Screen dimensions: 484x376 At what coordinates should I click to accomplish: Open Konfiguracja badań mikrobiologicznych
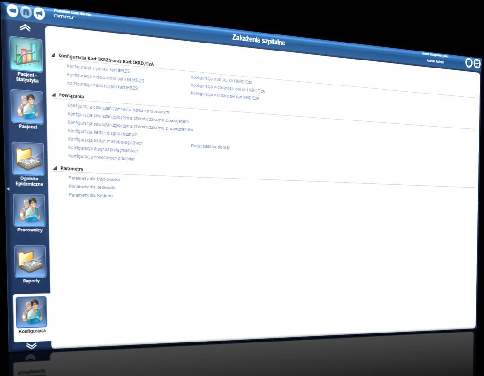click(x=105, y=141)
